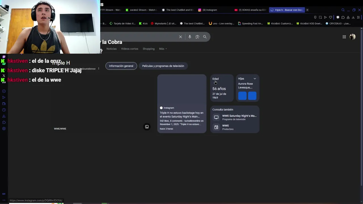Screen dimensions: 363x204
Task: Open the Speeding Fast An... bookmark
Action: pyautogui.click(x=250, y=24)
